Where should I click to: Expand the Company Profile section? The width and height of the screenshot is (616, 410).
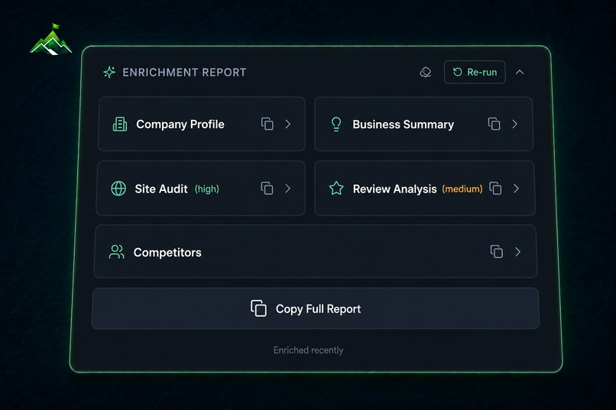click(288, 124)
